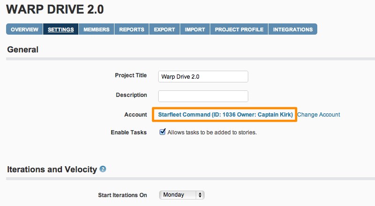Go to the Integrations tab
Viewport: 375px width, 206px height.
coord(293,29)
